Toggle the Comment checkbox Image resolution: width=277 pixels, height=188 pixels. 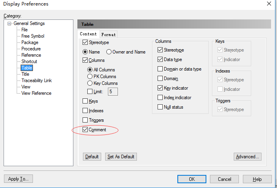[85, 130]
